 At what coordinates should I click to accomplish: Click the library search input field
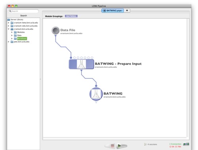point(23,11)
